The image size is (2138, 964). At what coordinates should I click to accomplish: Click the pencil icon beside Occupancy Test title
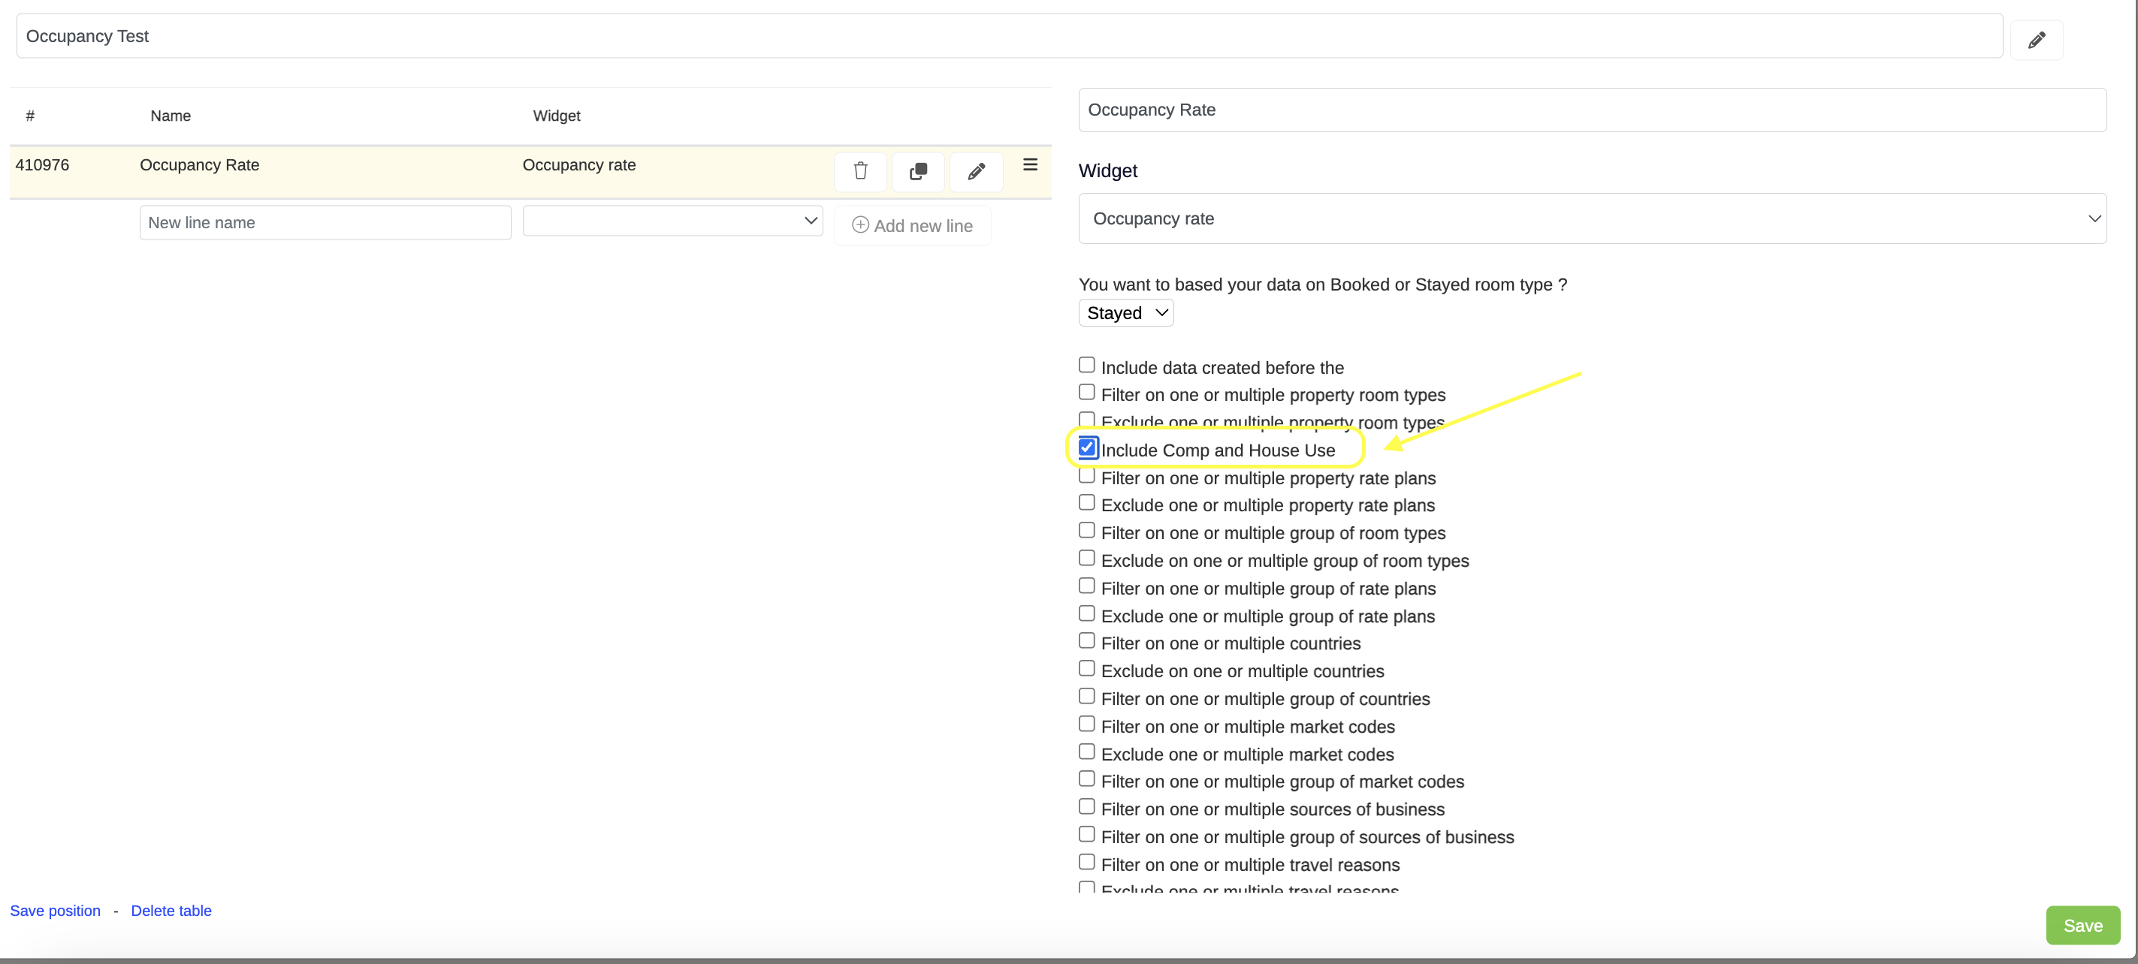tap(2036, 40)
